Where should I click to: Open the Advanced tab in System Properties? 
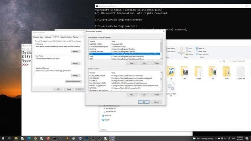pos(56,37)
